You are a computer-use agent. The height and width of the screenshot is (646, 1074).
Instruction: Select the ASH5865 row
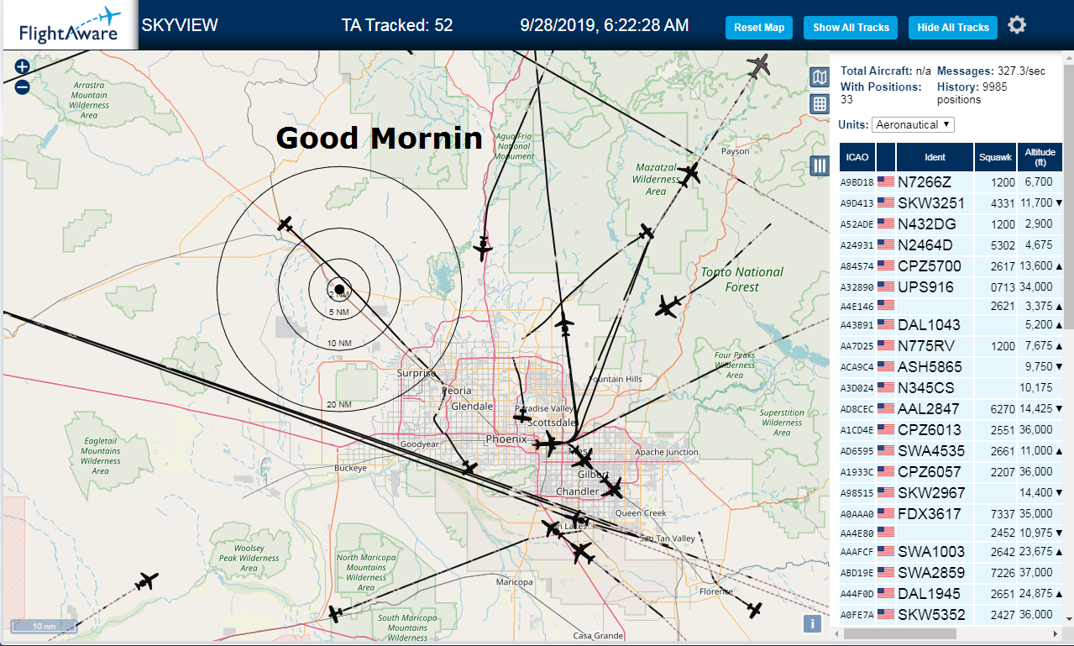tap(951, 367)
